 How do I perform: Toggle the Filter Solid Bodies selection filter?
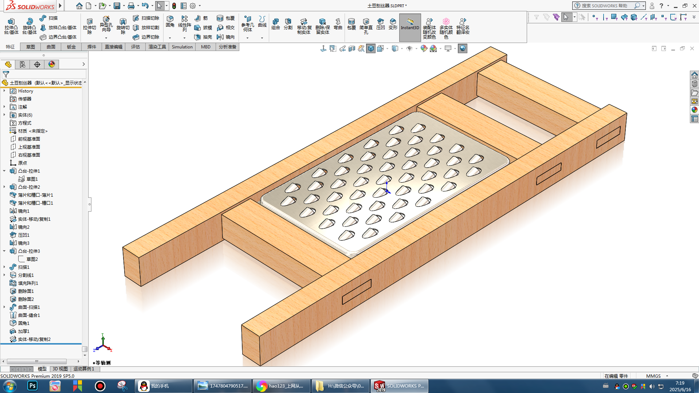[x=634, y=17]
